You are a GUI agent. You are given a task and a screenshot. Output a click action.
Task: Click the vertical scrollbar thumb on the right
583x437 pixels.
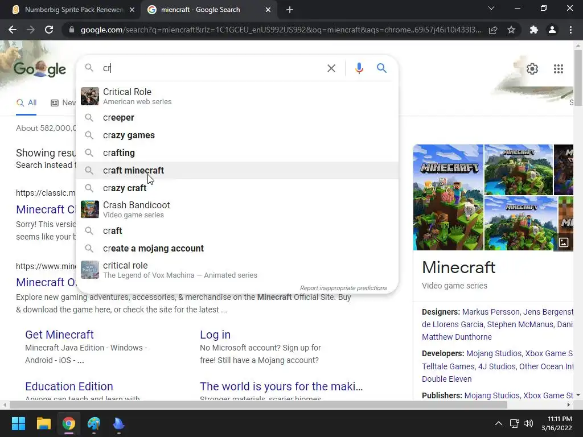pos(578,77)
